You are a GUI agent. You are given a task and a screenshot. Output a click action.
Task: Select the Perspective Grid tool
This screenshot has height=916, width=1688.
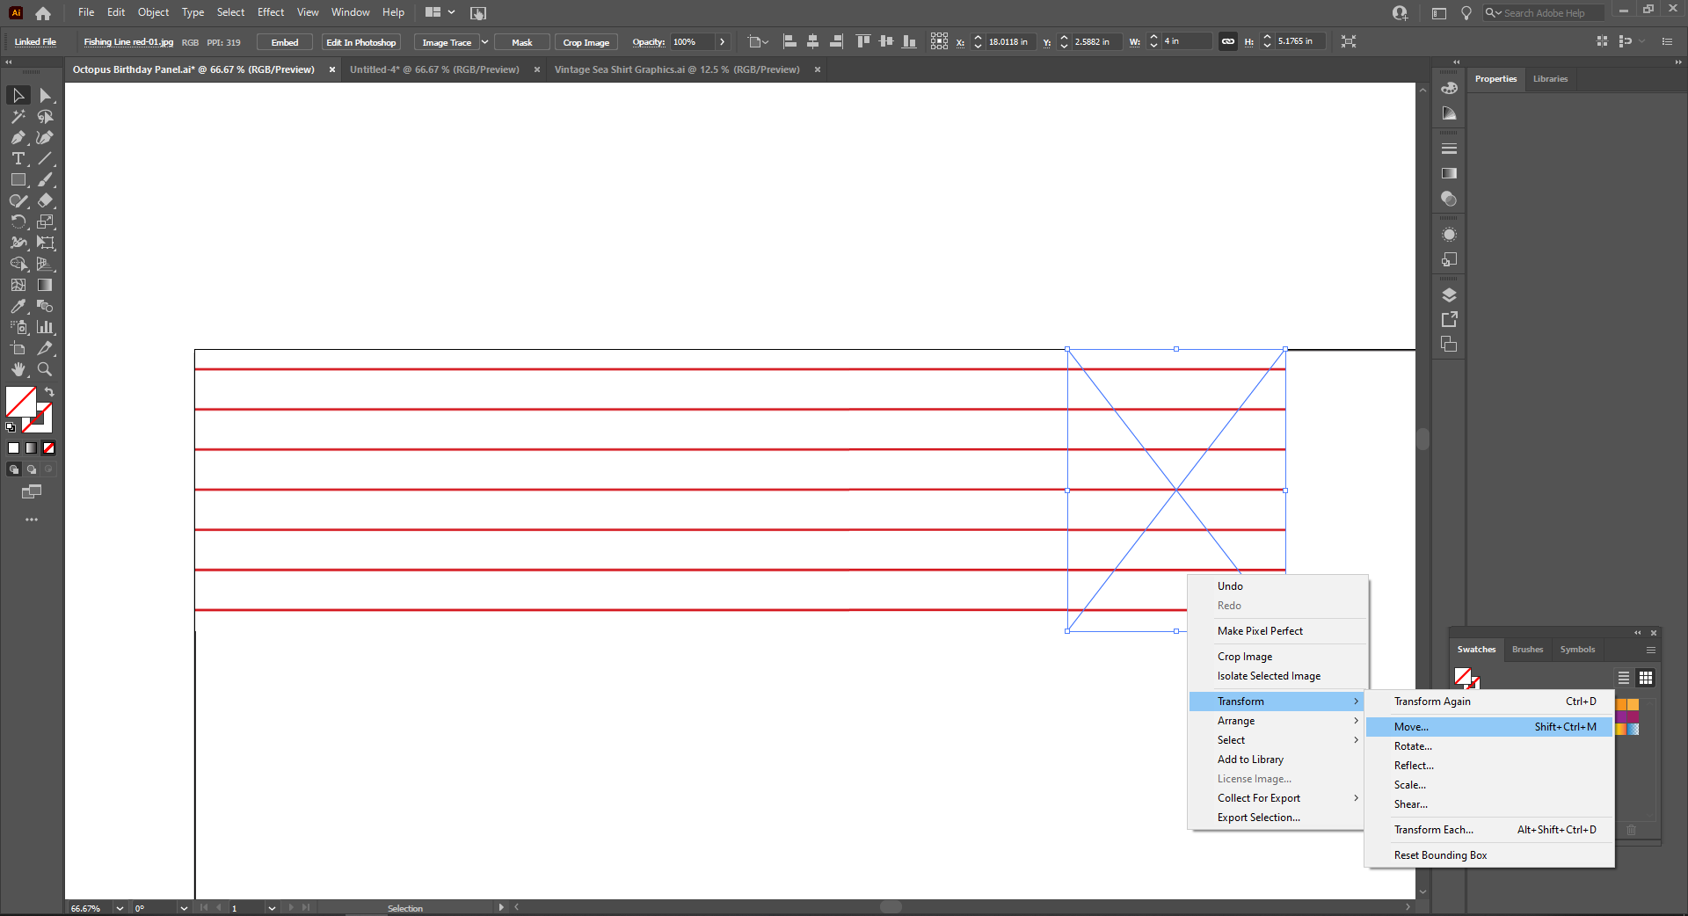46,264
